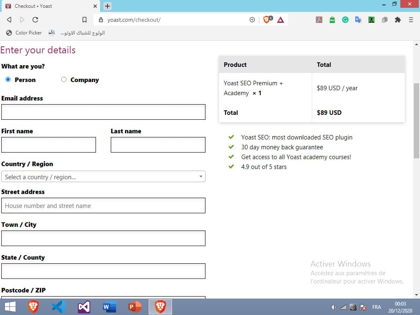Screen dimensions: 420x315
Task: Open the Extensions puzzle piece menu
Action: pos(397,20)
